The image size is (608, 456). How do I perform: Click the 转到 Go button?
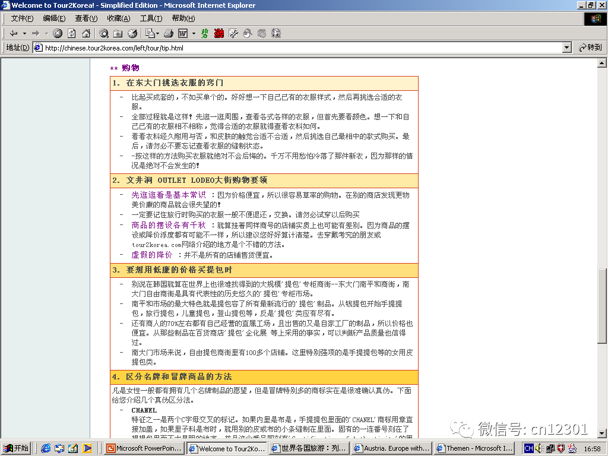point(590,47)
